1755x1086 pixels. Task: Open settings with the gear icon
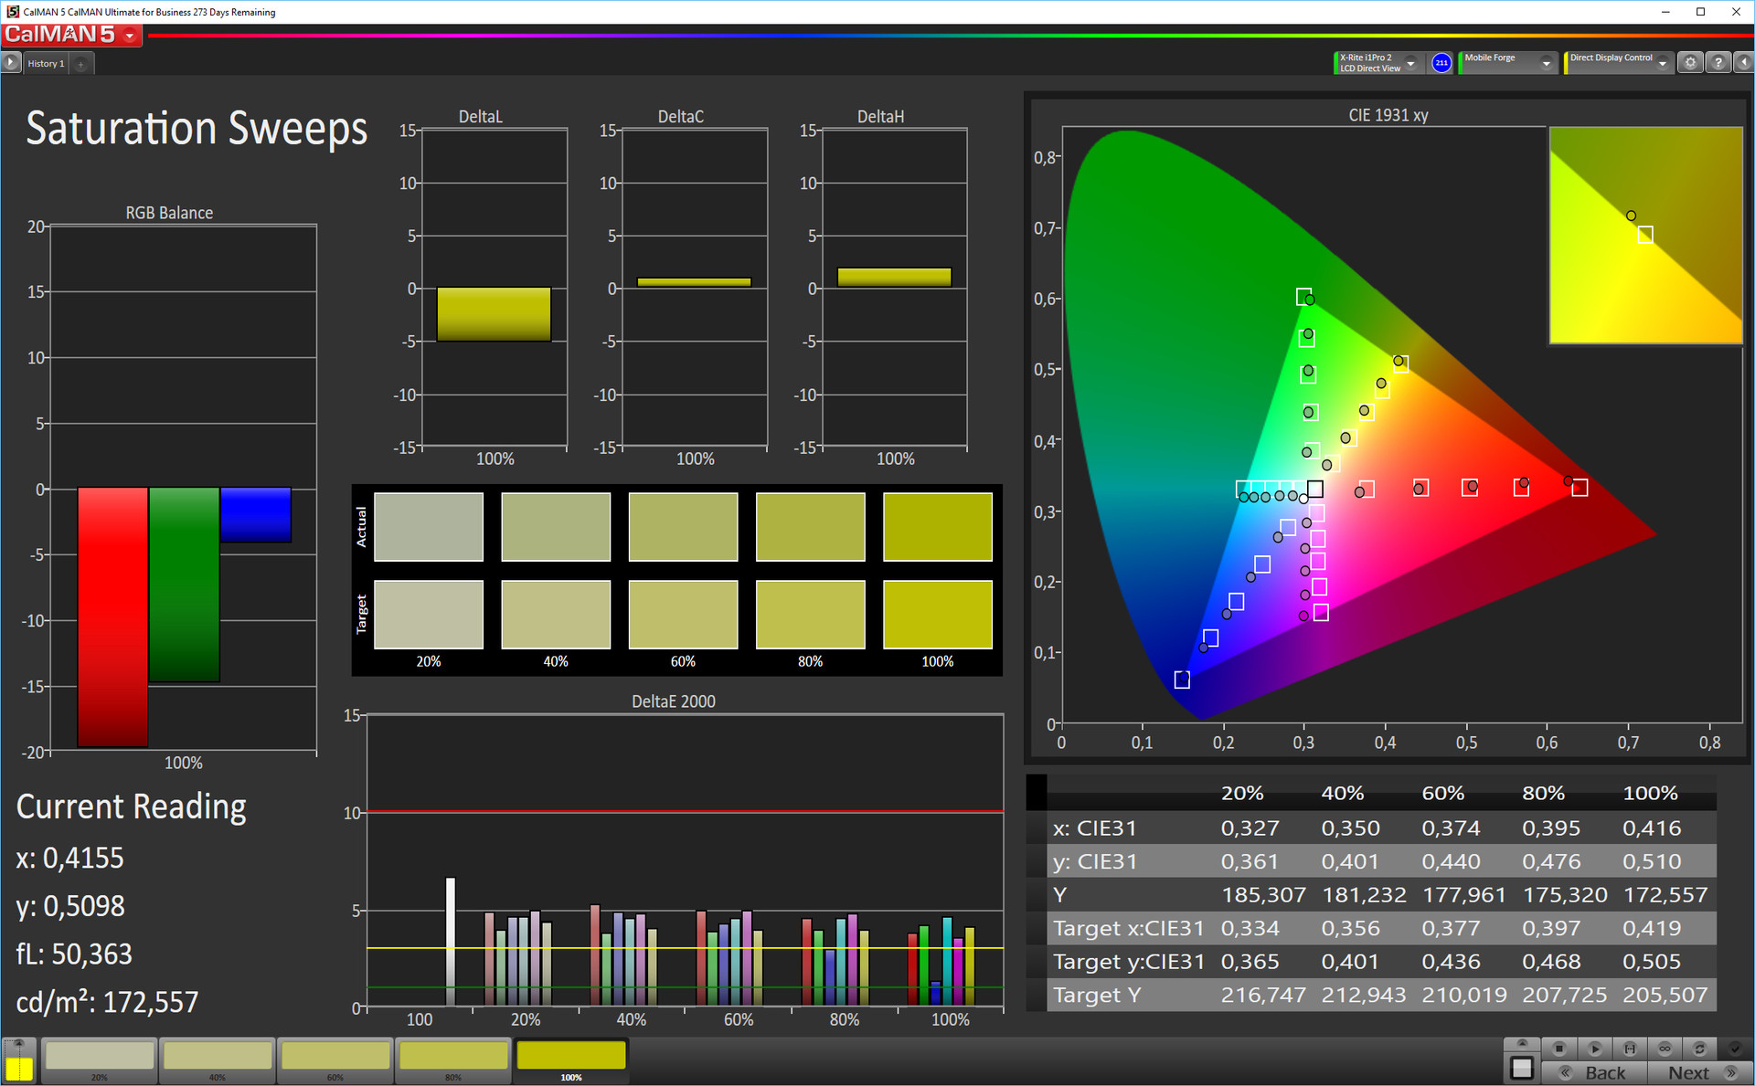1691,63
